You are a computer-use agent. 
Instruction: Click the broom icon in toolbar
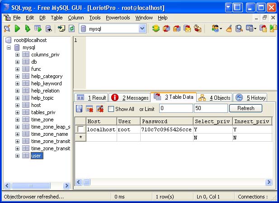(x=229, y=28)
